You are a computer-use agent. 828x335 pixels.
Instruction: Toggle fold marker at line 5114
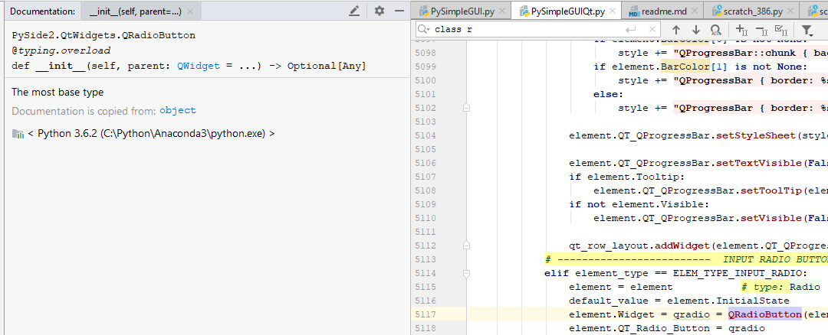[x=466, y=273]
